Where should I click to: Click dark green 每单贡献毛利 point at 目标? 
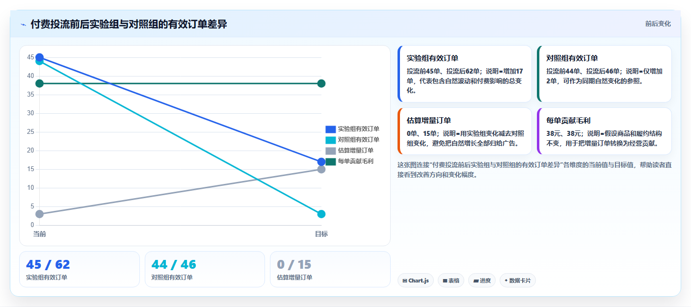coord(321,83)
